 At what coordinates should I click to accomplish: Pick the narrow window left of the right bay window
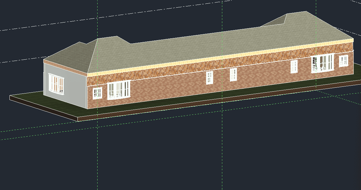click(294, 67)
